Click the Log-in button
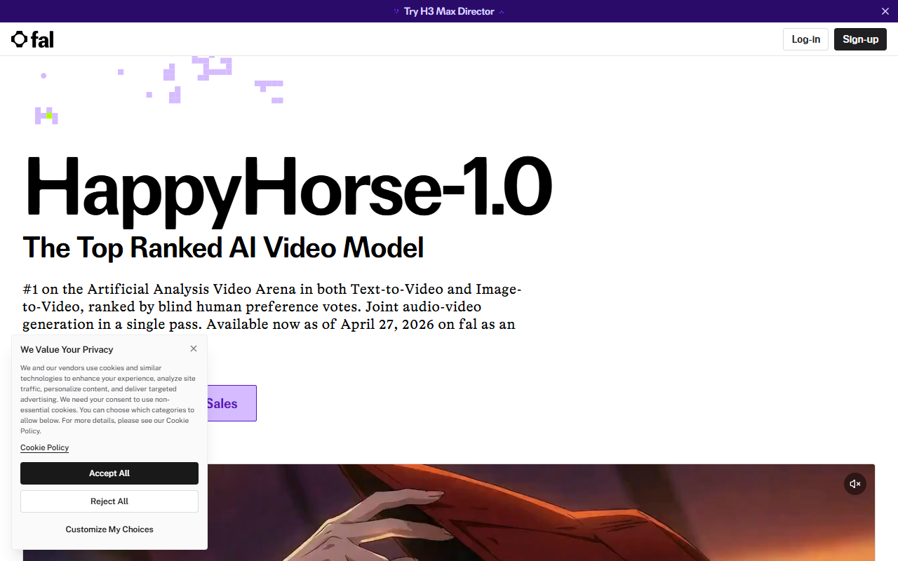 (805, 39)
